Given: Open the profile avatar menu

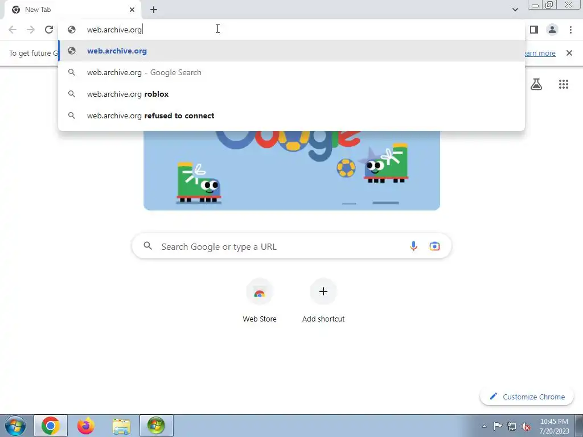Looking at the screenshot, I should [552, 30].
